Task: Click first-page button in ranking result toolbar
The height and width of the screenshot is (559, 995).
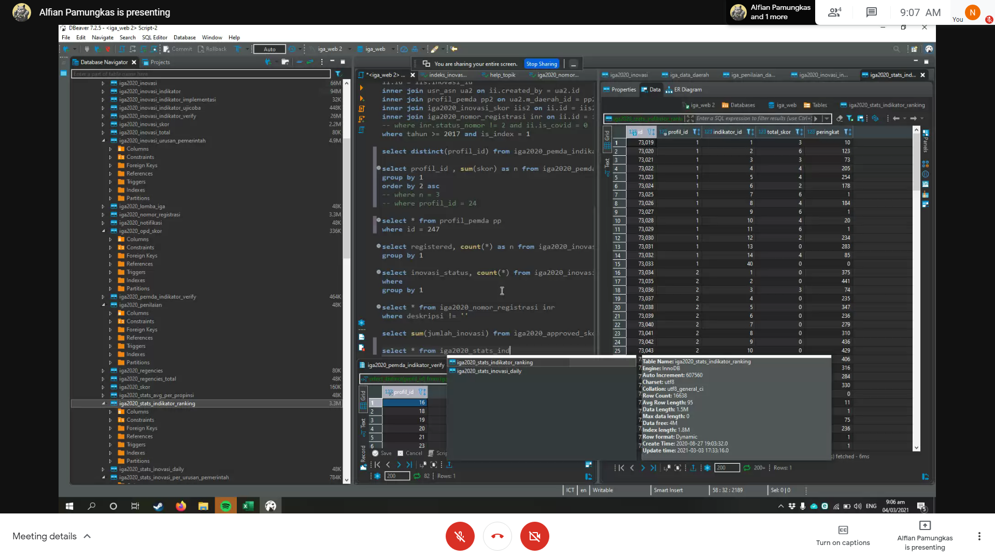Action: pos(621,468)
